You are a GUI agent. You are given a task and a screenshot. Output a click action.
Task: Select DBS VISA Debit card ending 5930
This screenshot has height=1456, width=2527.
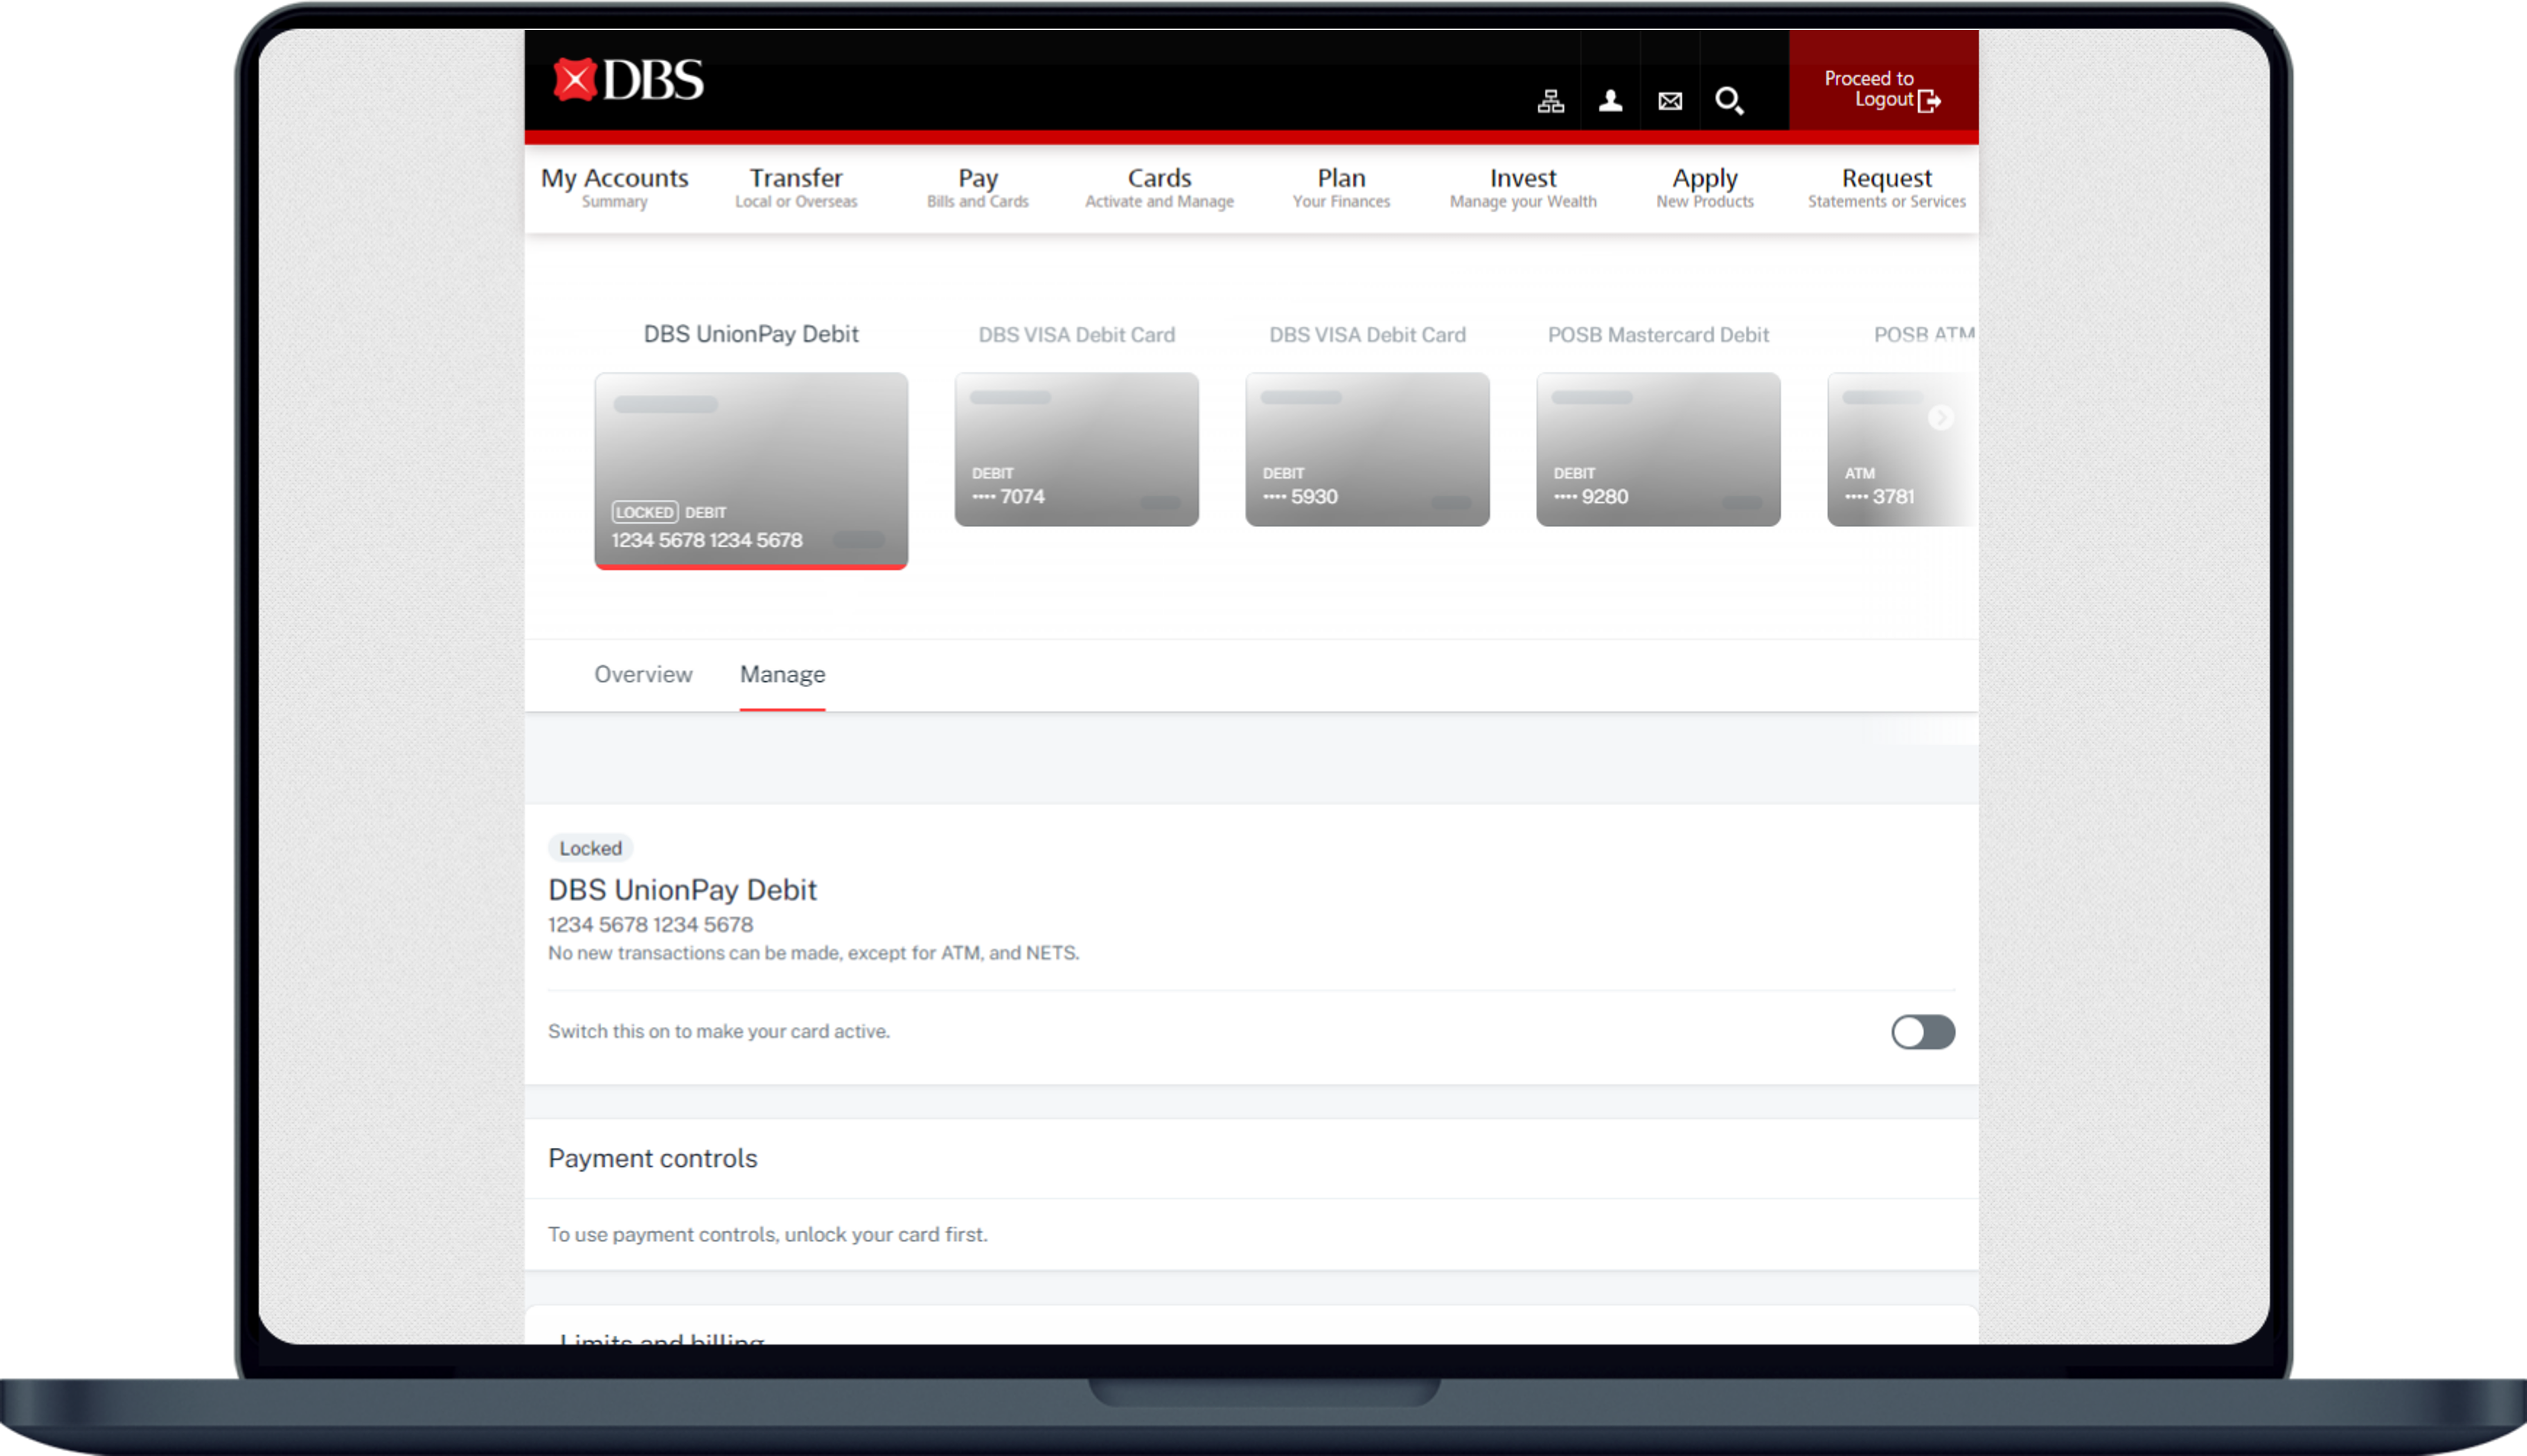coord(1368,449)
